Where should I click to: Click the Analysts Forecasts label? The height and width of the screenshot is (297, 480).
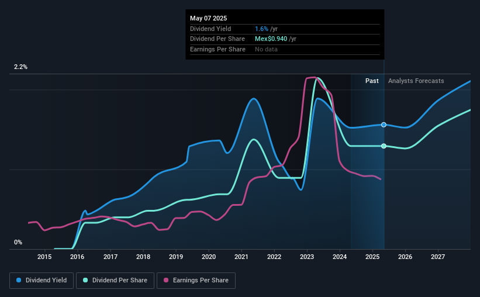416,81
